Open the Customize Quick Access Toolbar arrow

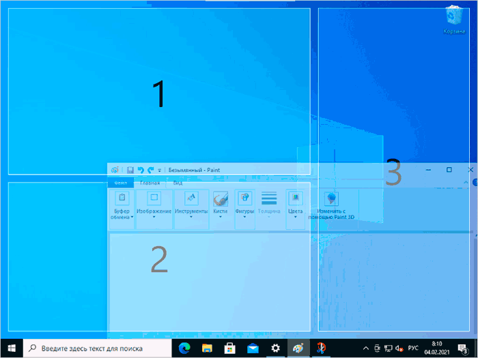click(159, 170)
